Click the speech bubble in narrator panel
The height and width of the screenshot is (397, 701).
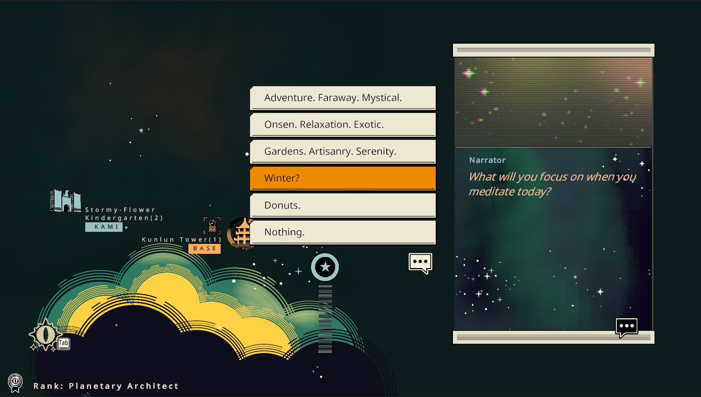click(627, 327)
